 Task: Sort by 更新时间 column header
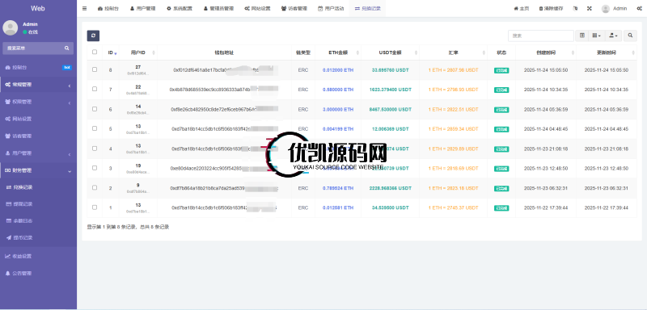pos(606,52)
